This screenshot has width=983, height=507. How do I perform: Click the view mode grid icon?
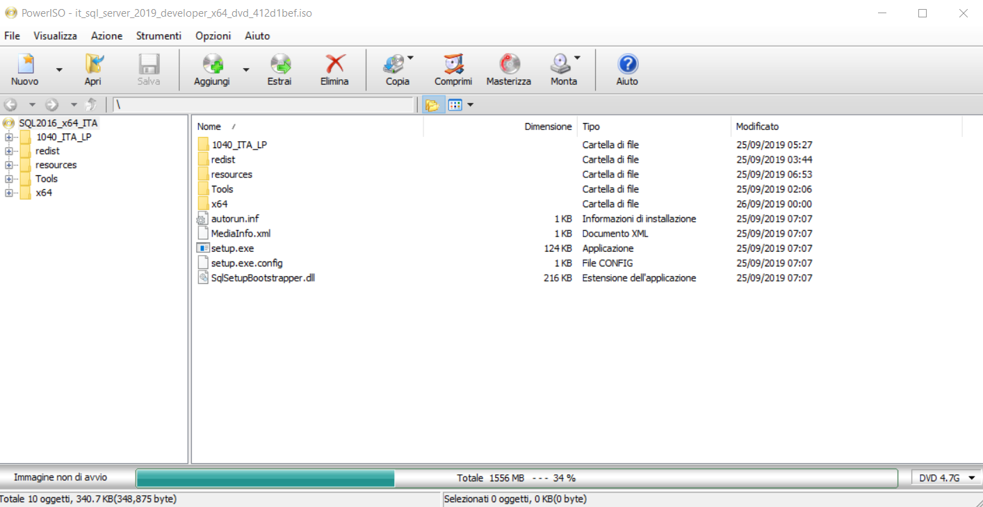455,105
